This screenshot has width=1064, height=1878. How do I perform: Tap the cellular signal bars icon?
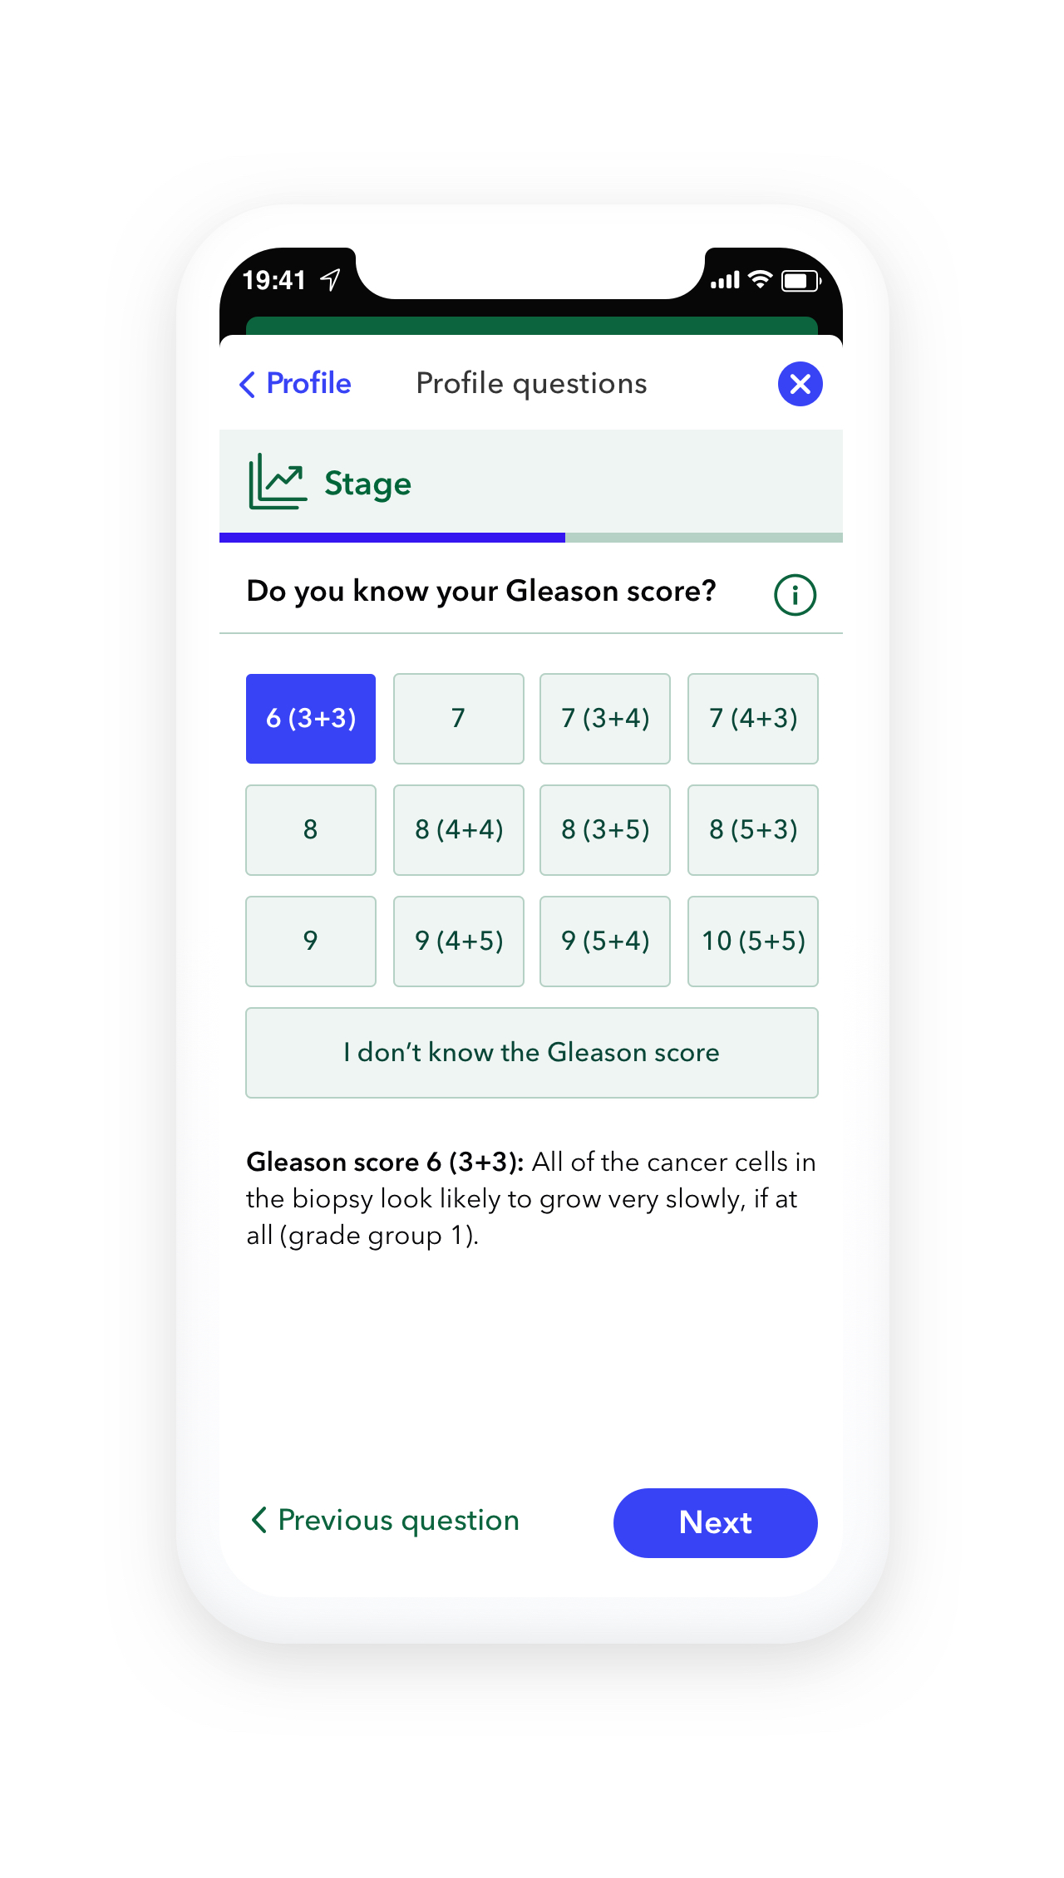[725, 281]
